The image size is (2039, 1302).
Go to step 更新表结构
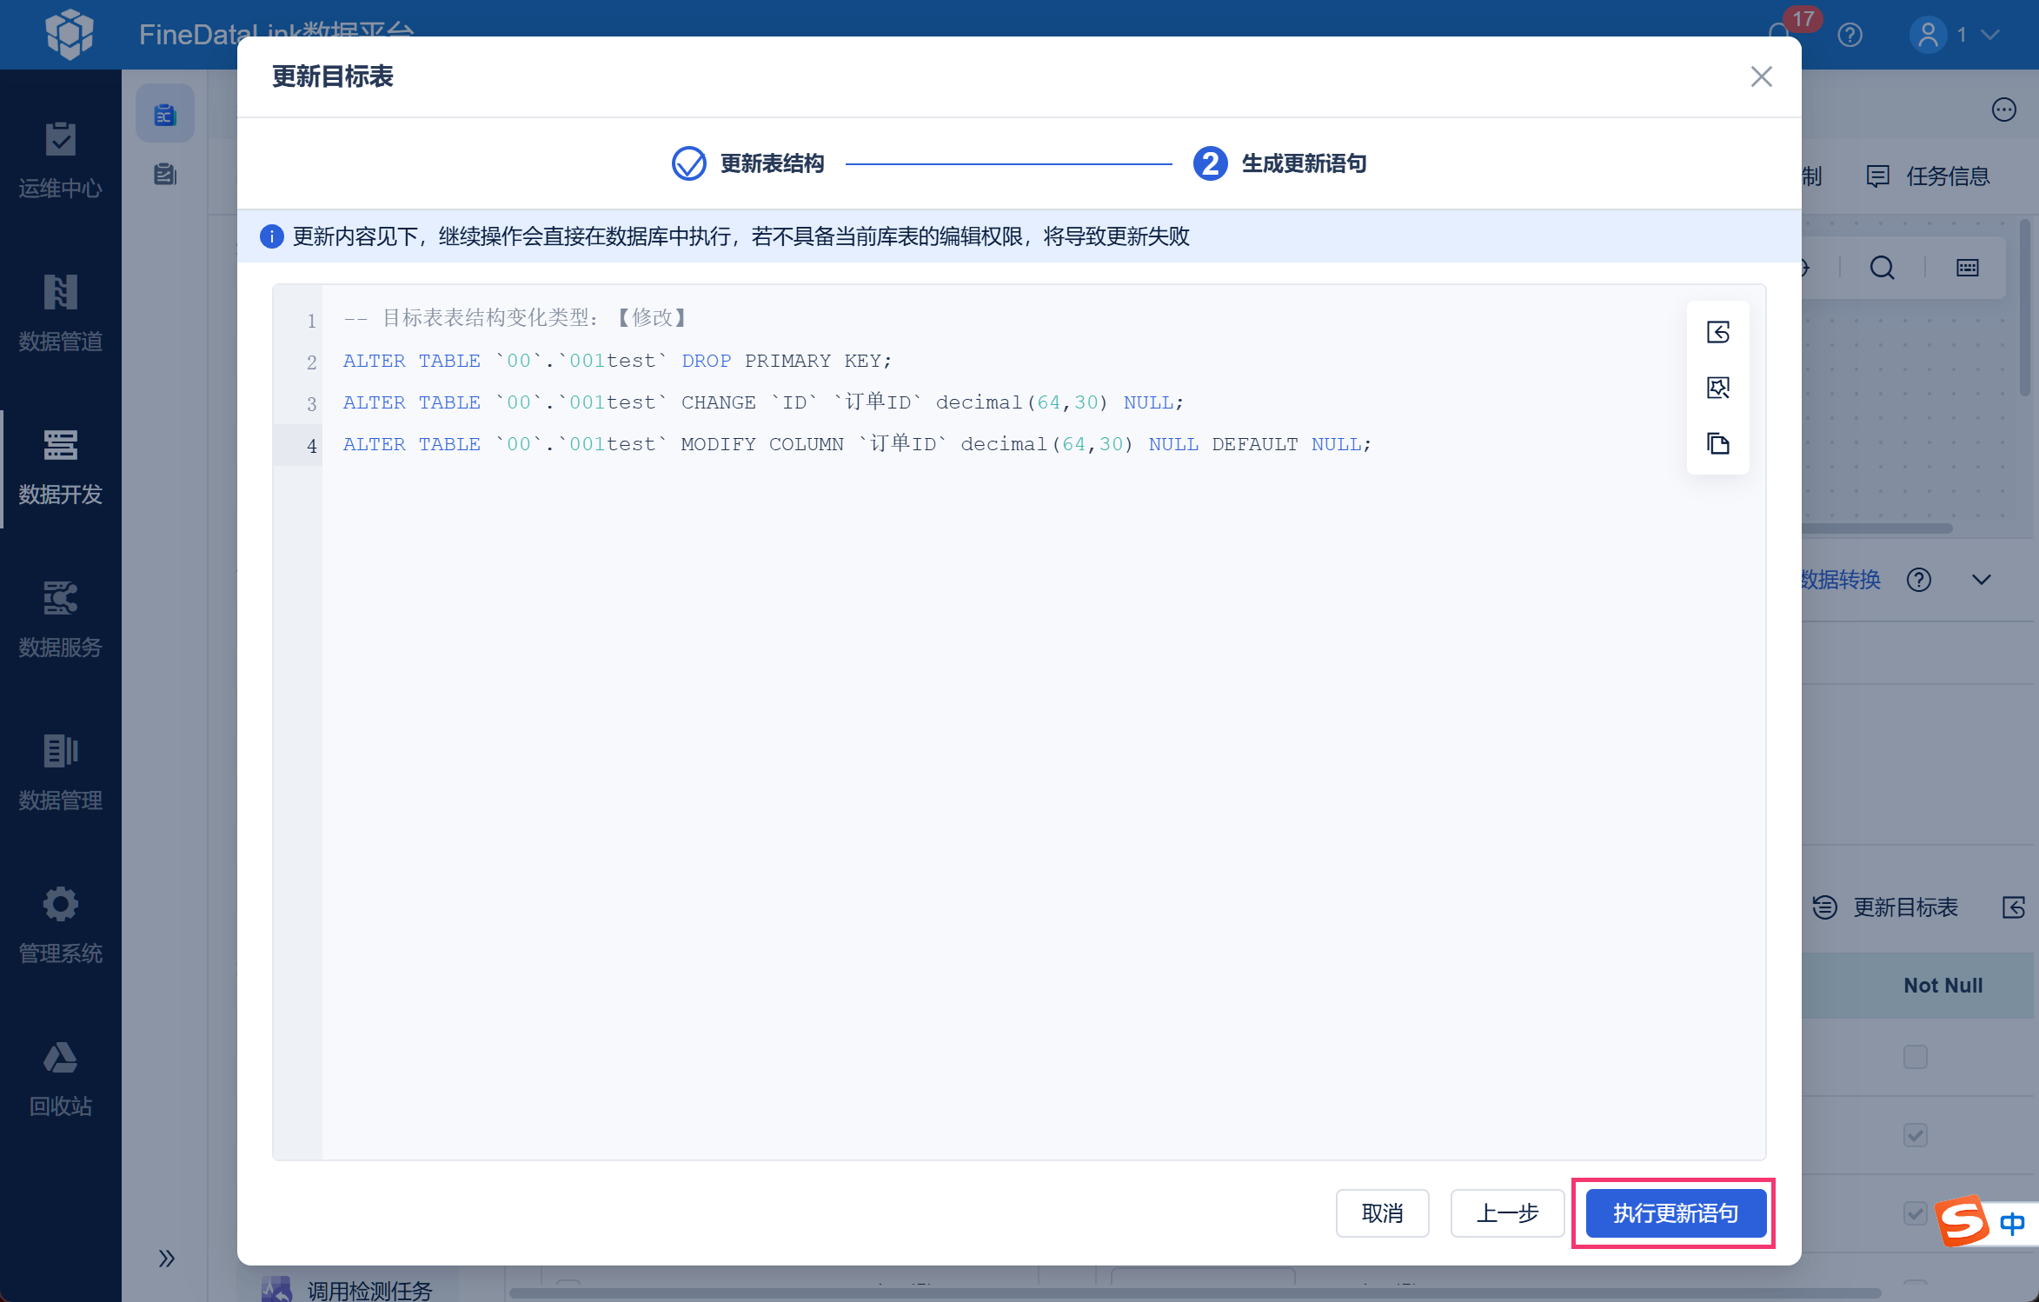pyautogui.click(x=748, y=163)
